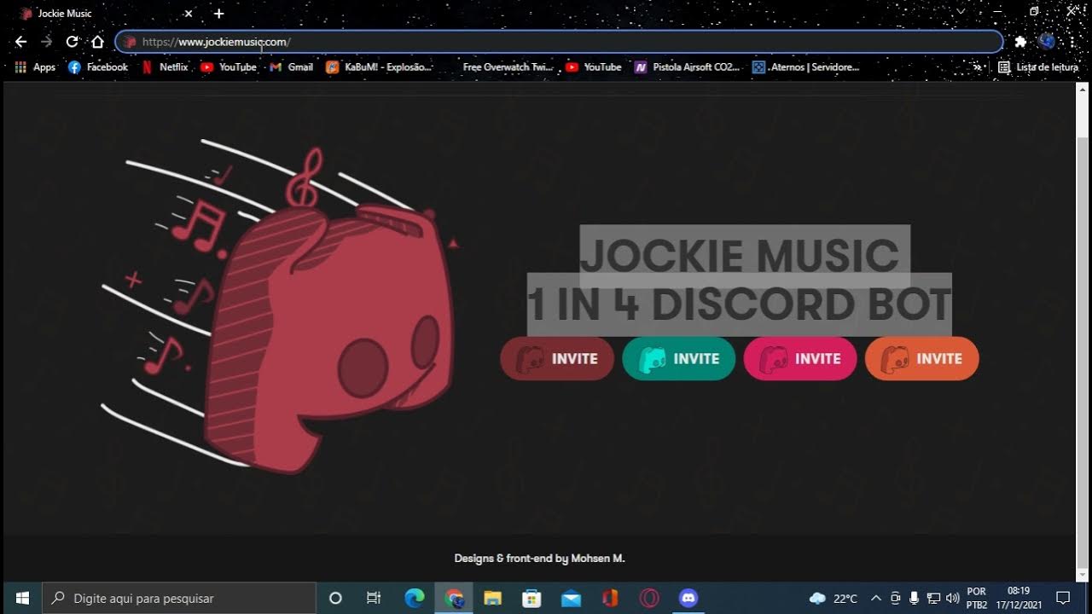Open network status tray icon
The image size is (1092, 614).
(x=933, y=599)
